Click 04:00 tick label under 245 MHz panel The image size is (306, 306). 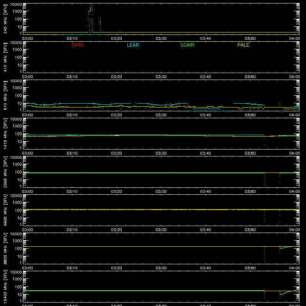295,39
